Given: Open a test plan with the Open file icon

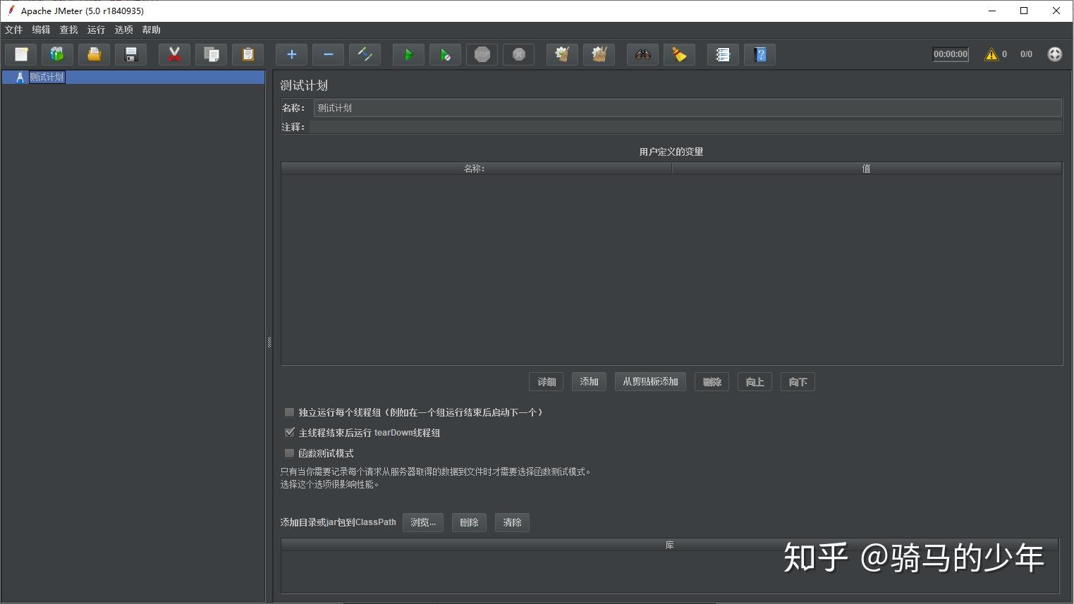Looking at the screenshot, I should coord(94,54).
